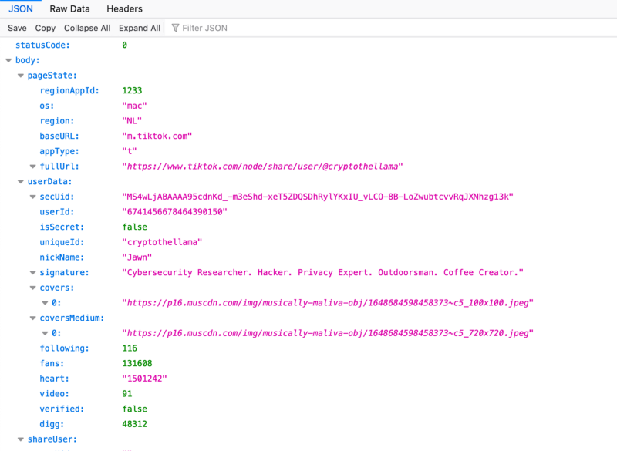Viewport: 617px width, 451px height.
Task: Select the statusCode key
Action: pyautogui.click(x=42, y=45)
